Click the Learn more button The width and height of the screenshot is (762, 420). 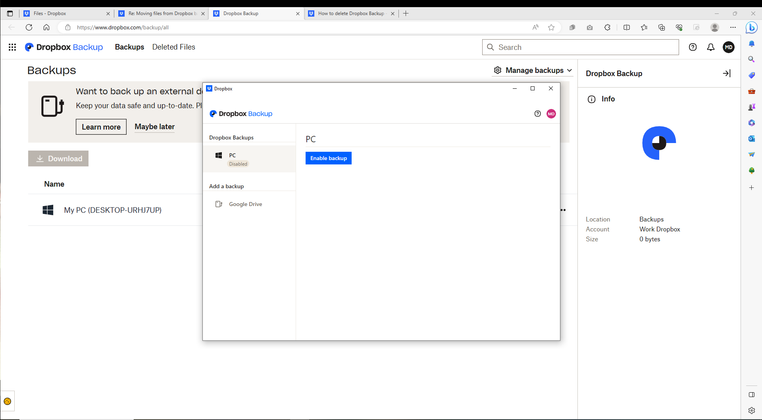[x=101, y=127]
